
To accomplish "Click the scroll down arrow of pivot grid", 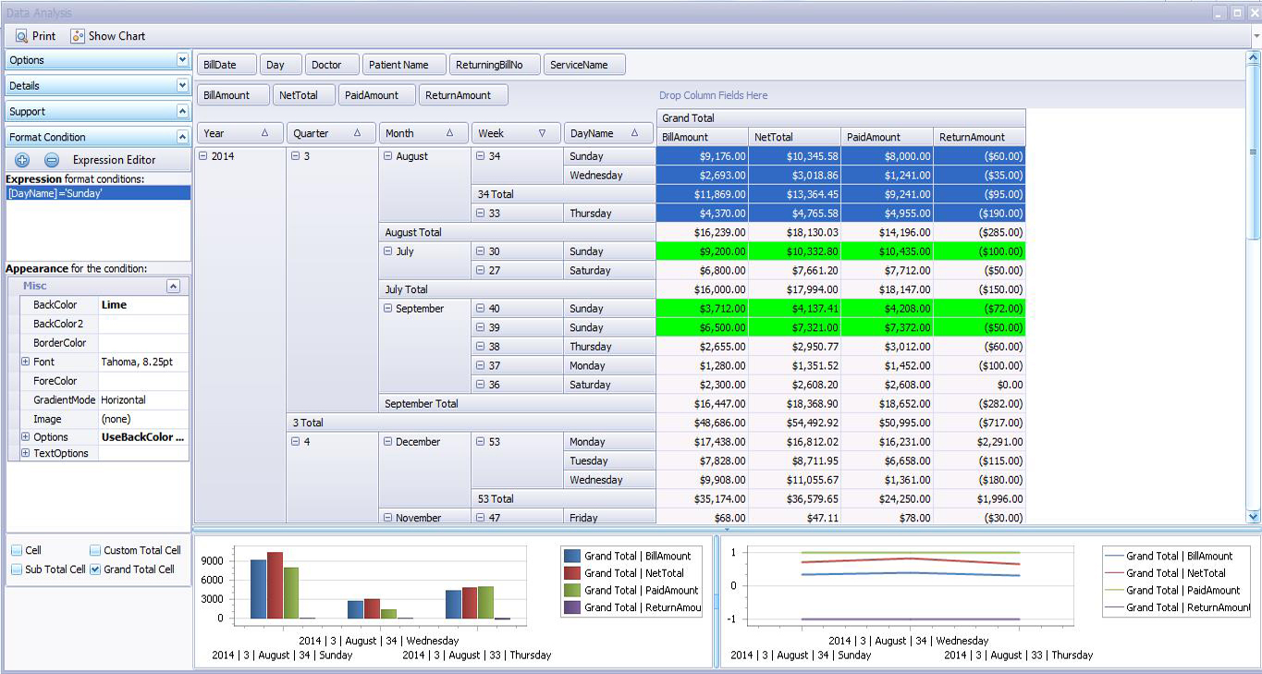I will (x=1254, y=517).
